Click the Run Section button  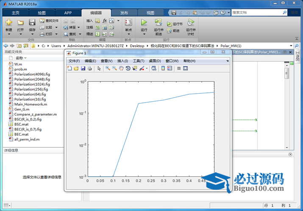coord(175,24)
